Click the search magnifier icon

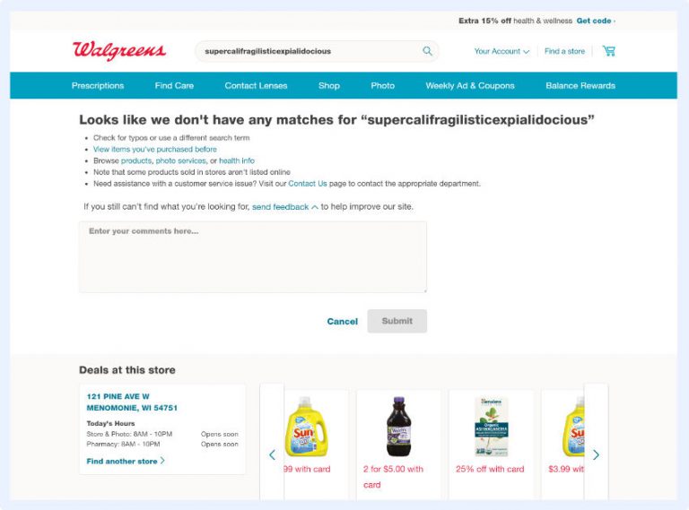pos(427,51)
